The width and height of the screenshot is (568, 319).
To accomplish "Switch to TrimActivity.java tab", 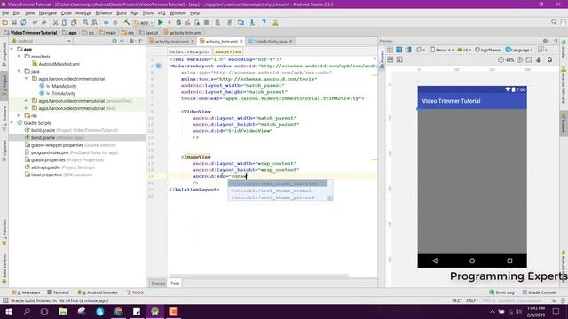I will [270, 42].
